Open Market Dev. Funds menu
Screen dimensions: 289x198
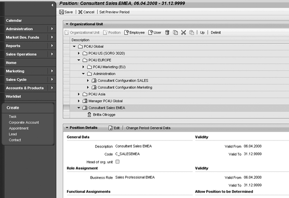click(28, 37)
